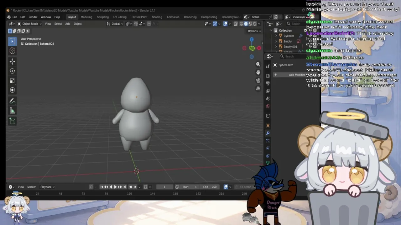The height and width of the screenshot is (225, 401).
Task: Open the Particles properties tab
Action: point(268,141)
